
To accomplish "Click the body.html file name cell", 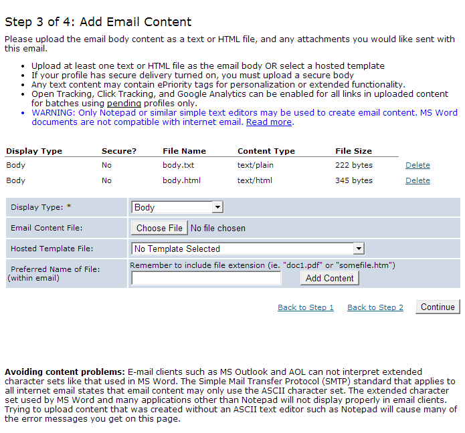I will pyautogui.click(x=181, y=180).
